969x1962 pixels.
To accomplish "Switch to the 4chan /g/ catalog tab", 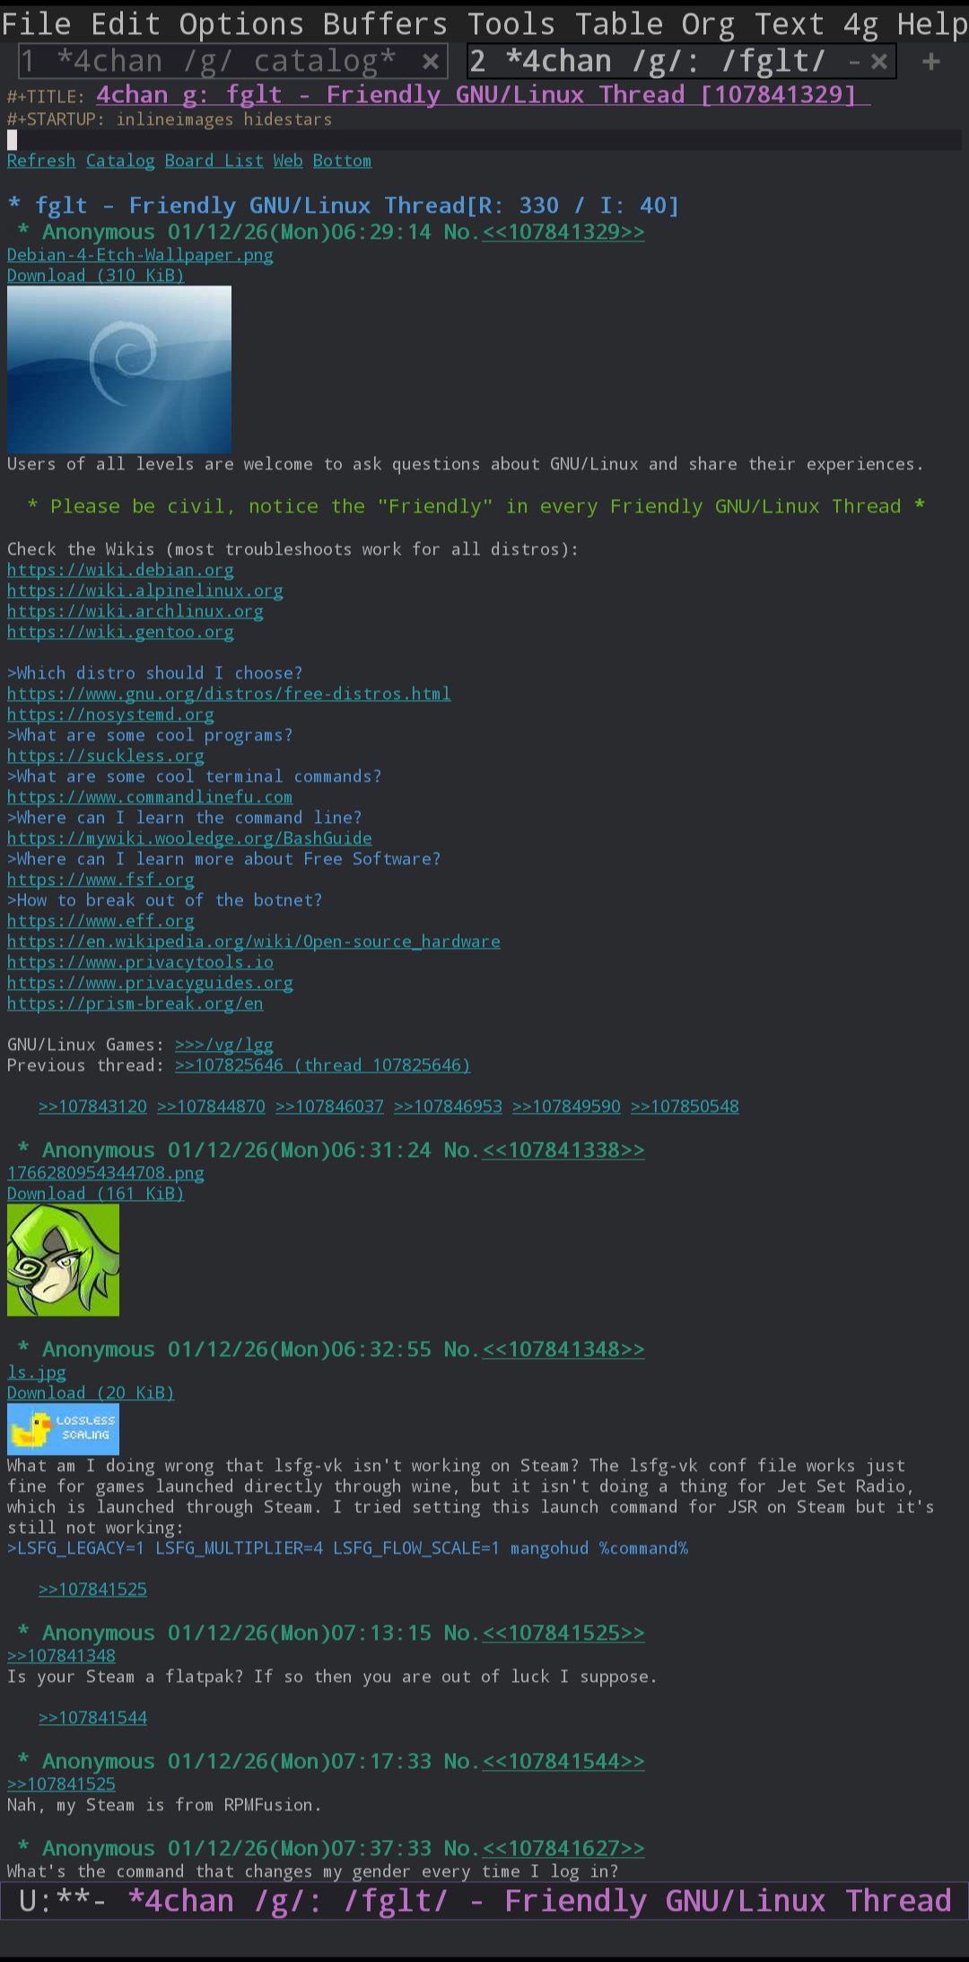I will pyautogui.click(x=224, y=62).
